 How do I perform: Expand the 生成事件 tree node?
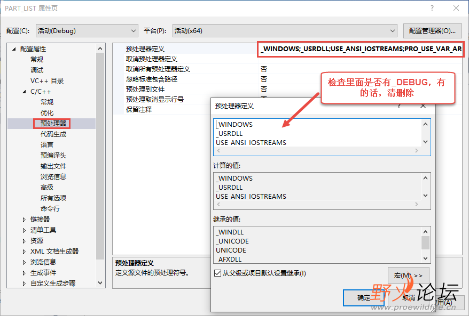click(24, 273)
